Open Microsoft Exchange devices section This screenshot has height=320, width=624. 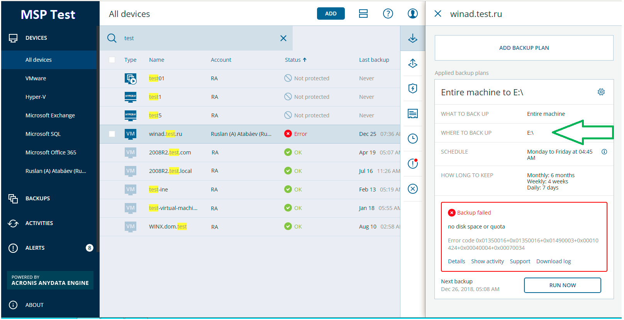[50, 115]
